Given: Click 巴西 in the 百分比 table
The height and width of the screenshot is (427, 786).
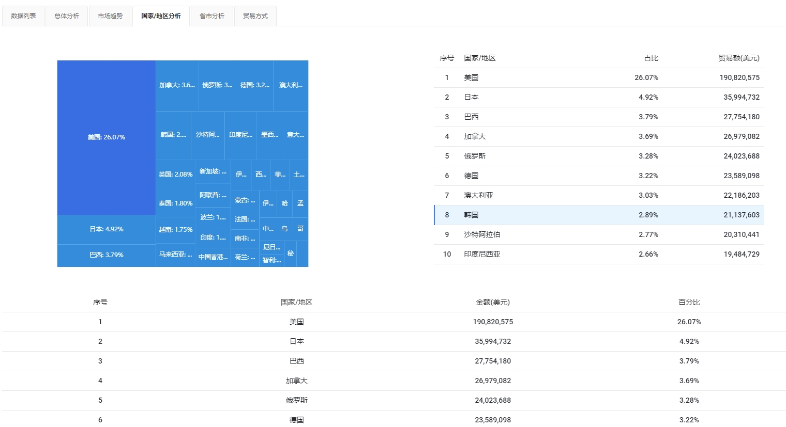Looking at the screenshot, I should (297, 361).
